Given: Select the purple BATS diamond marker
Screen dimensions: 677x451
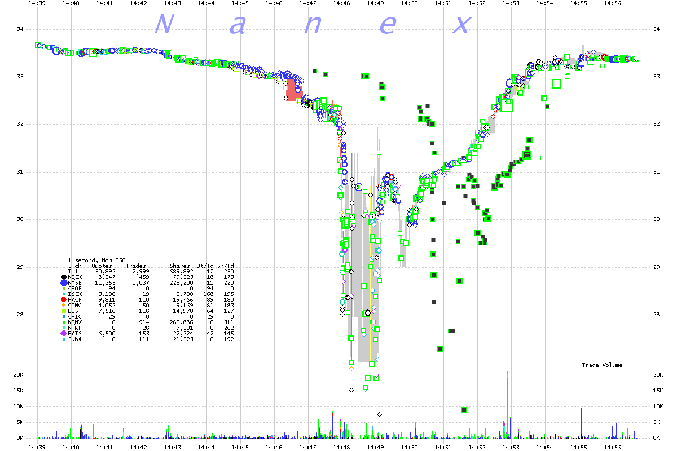Looking at the screenshot, I should tap(64, 333).
